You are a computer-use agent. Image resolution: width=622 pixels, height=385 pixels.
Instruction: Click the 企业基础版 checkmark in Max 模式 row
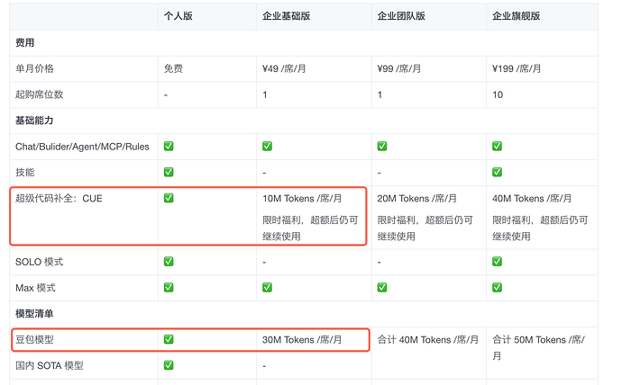(x=267, y=287)
